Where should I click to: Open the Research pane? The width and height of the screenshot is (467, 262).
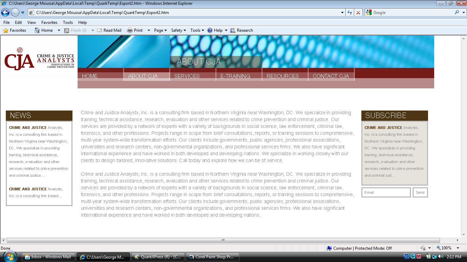tap(242, 30)
